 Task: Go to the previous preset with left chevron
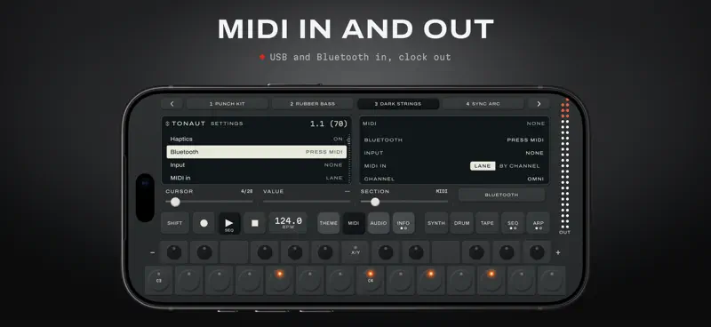pos(172,104)
